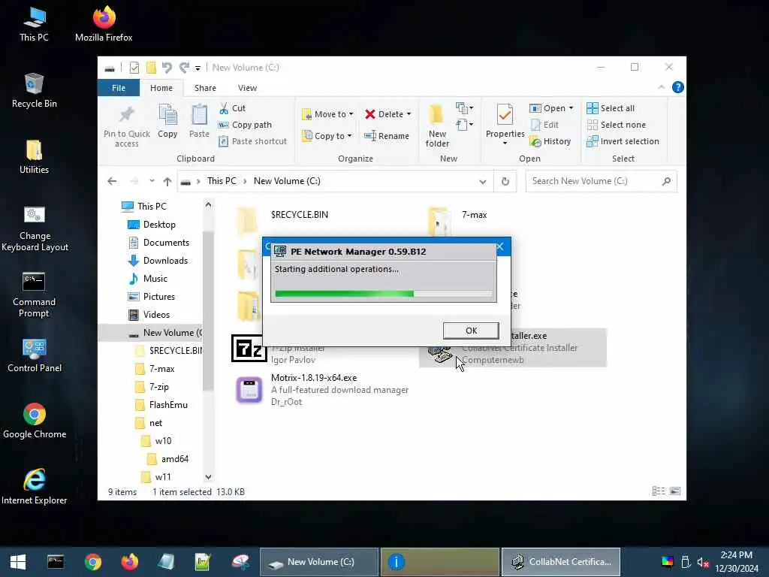
Task: Click OK in PE Network Manager dialog
Action: pyautogui.click(x=471, y=331)
